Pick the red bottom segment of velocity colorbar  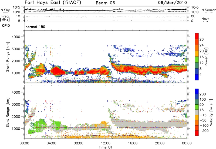tap(197, 133)
